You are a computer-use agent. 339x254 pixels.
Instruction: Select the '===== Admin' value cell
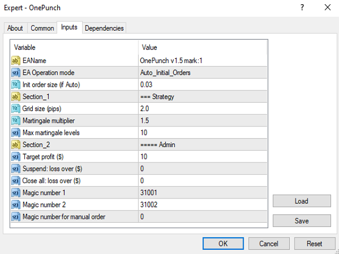point(202,144)
